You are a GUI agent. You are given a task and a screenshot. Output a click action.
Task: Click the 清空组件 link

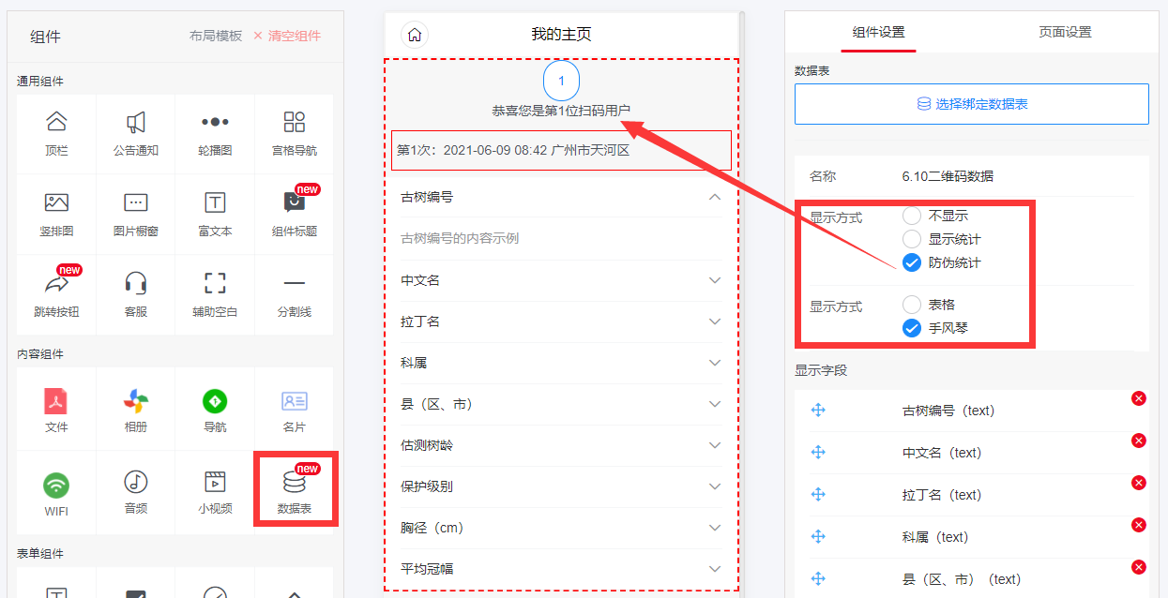click(x=287, y=36)
